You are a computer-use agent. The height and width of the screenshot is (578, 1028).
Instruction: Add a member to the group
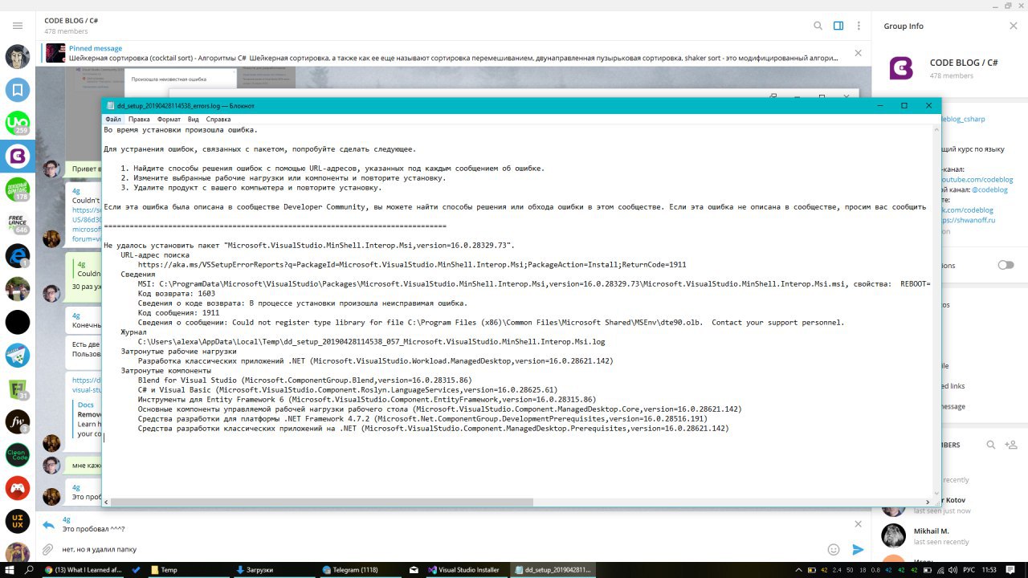pos(1011,445)
